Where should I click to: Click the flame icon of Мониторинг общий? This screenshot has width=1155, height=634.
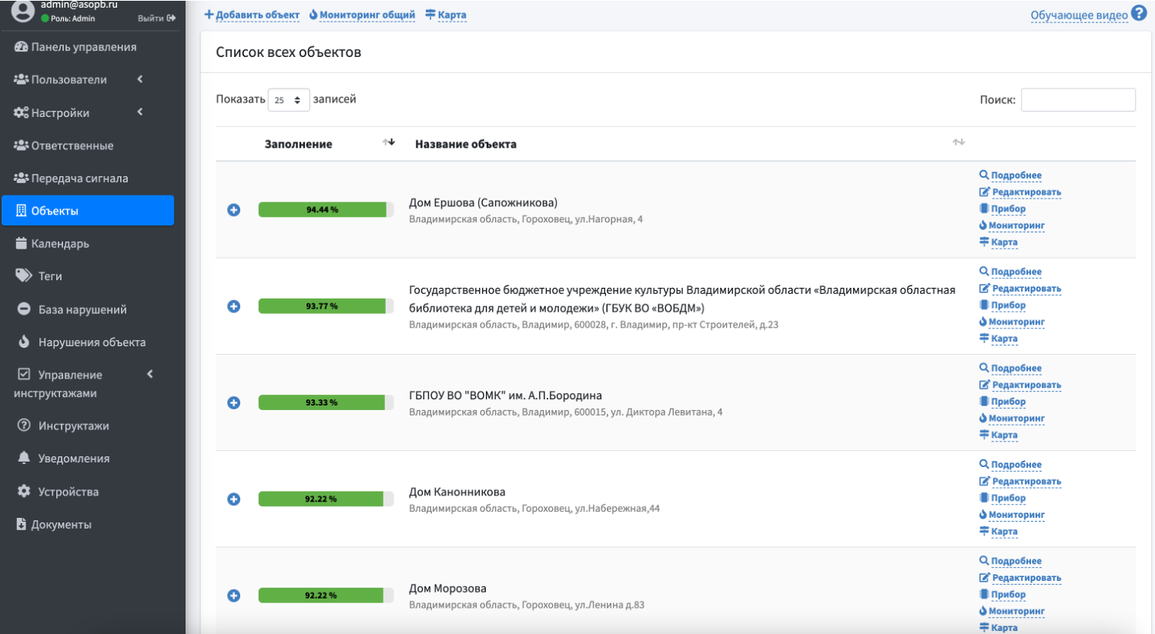tap(313, 15)
